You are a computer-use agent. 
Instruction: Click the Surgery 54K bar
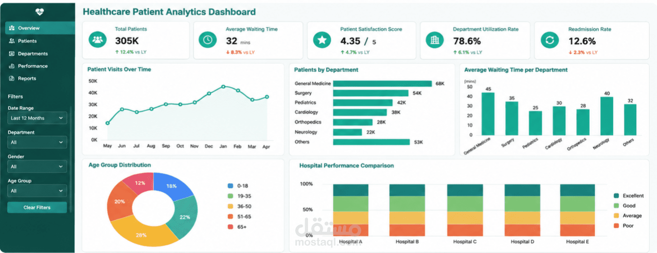371,93
